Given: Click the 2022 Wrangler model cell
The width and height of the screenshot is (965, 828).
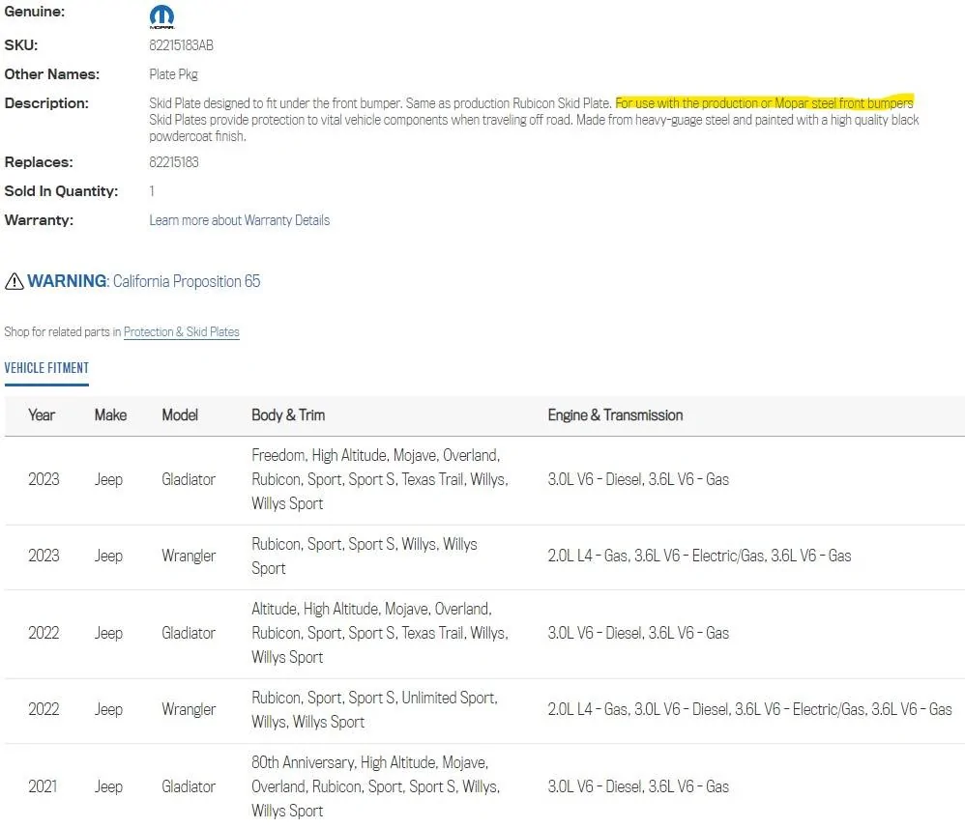Looking at the screenshot, I should click(x=189, y=709).
